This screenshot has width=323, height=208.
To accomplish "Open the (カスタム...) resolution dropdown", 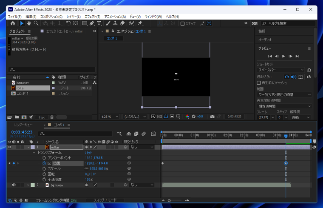I will pos(135,117).
